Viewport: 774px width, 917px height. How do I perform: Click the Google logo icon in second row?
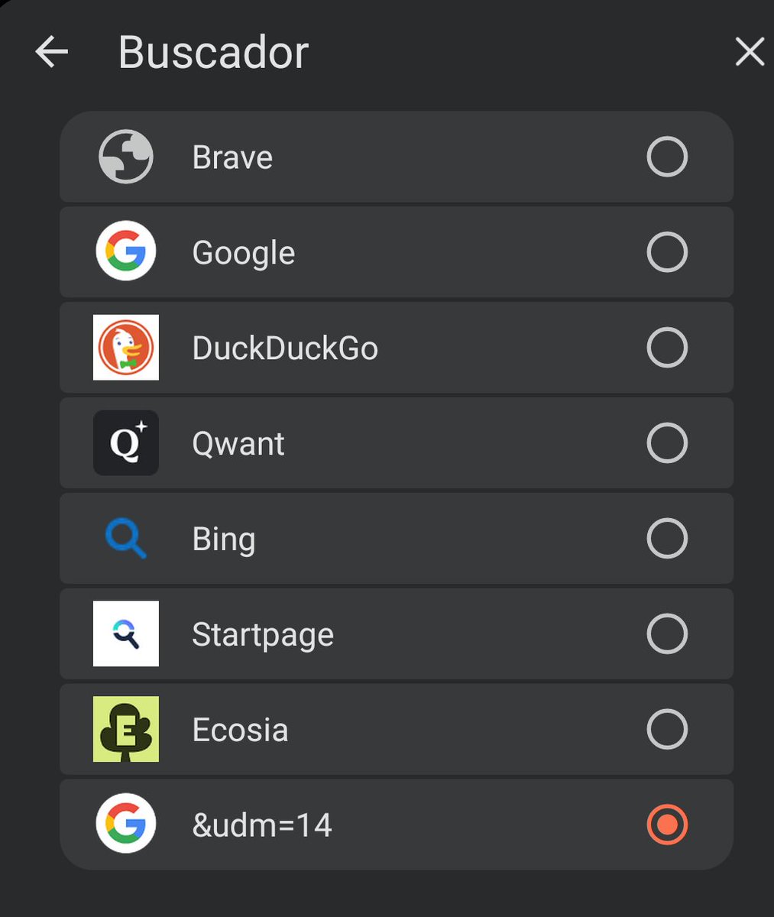tap(126, 251)
